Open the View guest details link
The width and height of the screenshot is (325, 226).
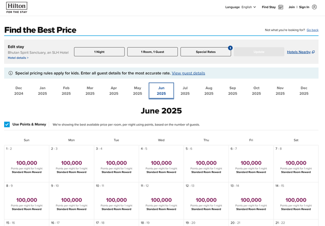188,73
